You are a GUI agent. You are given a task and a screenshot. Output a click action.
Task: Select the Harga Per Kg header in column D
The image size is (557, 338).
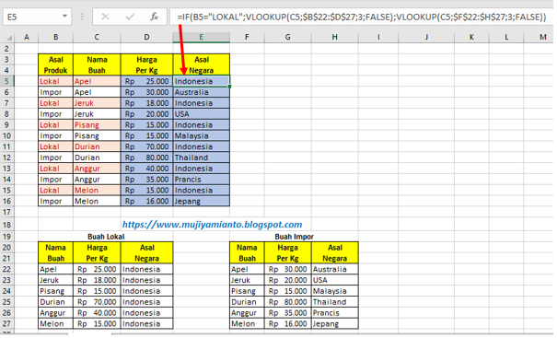tap(146, 64)
